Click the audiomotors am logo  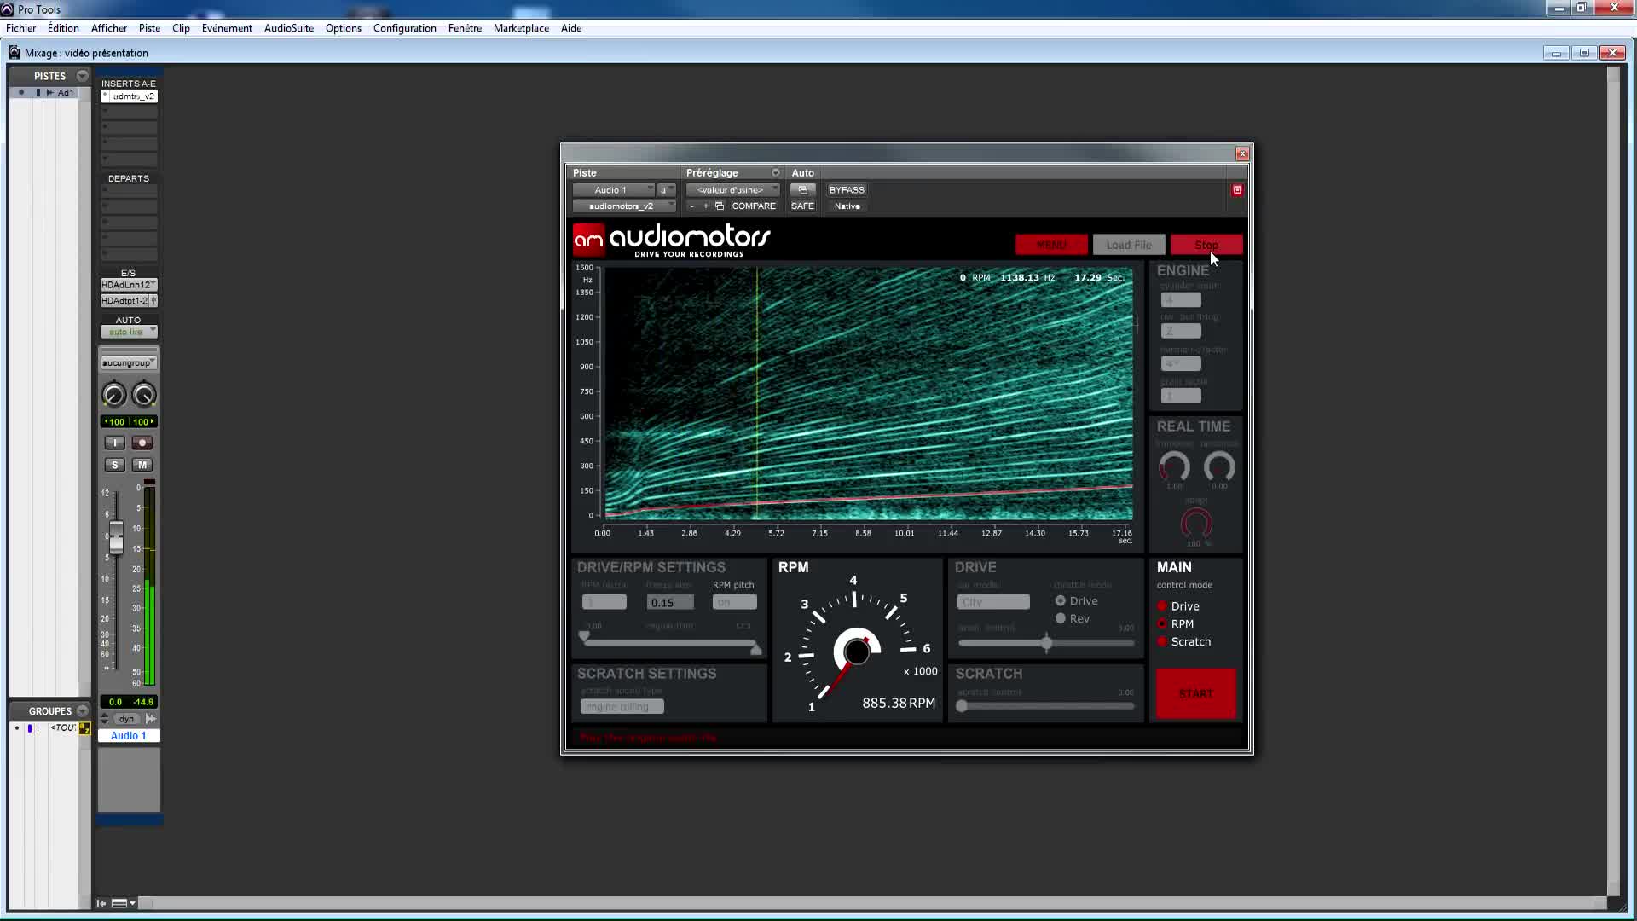pyautogui.click(x=588, y=240)
